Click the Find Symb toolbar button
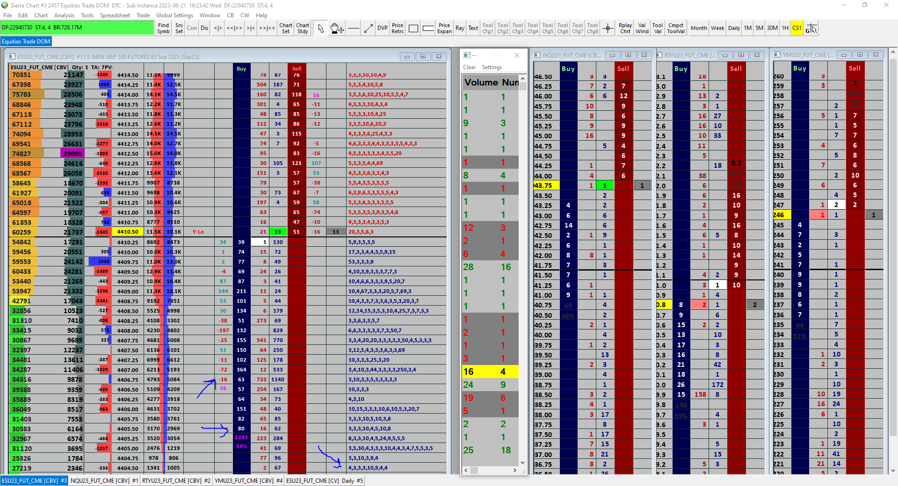 [x=163, y=29]
